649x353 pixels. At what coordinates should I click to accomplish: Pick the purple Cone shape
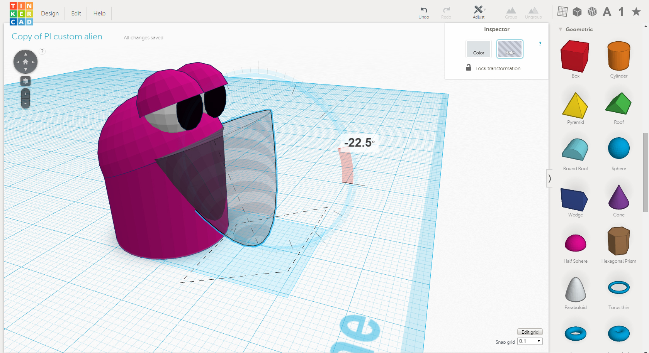pos(619,197)
